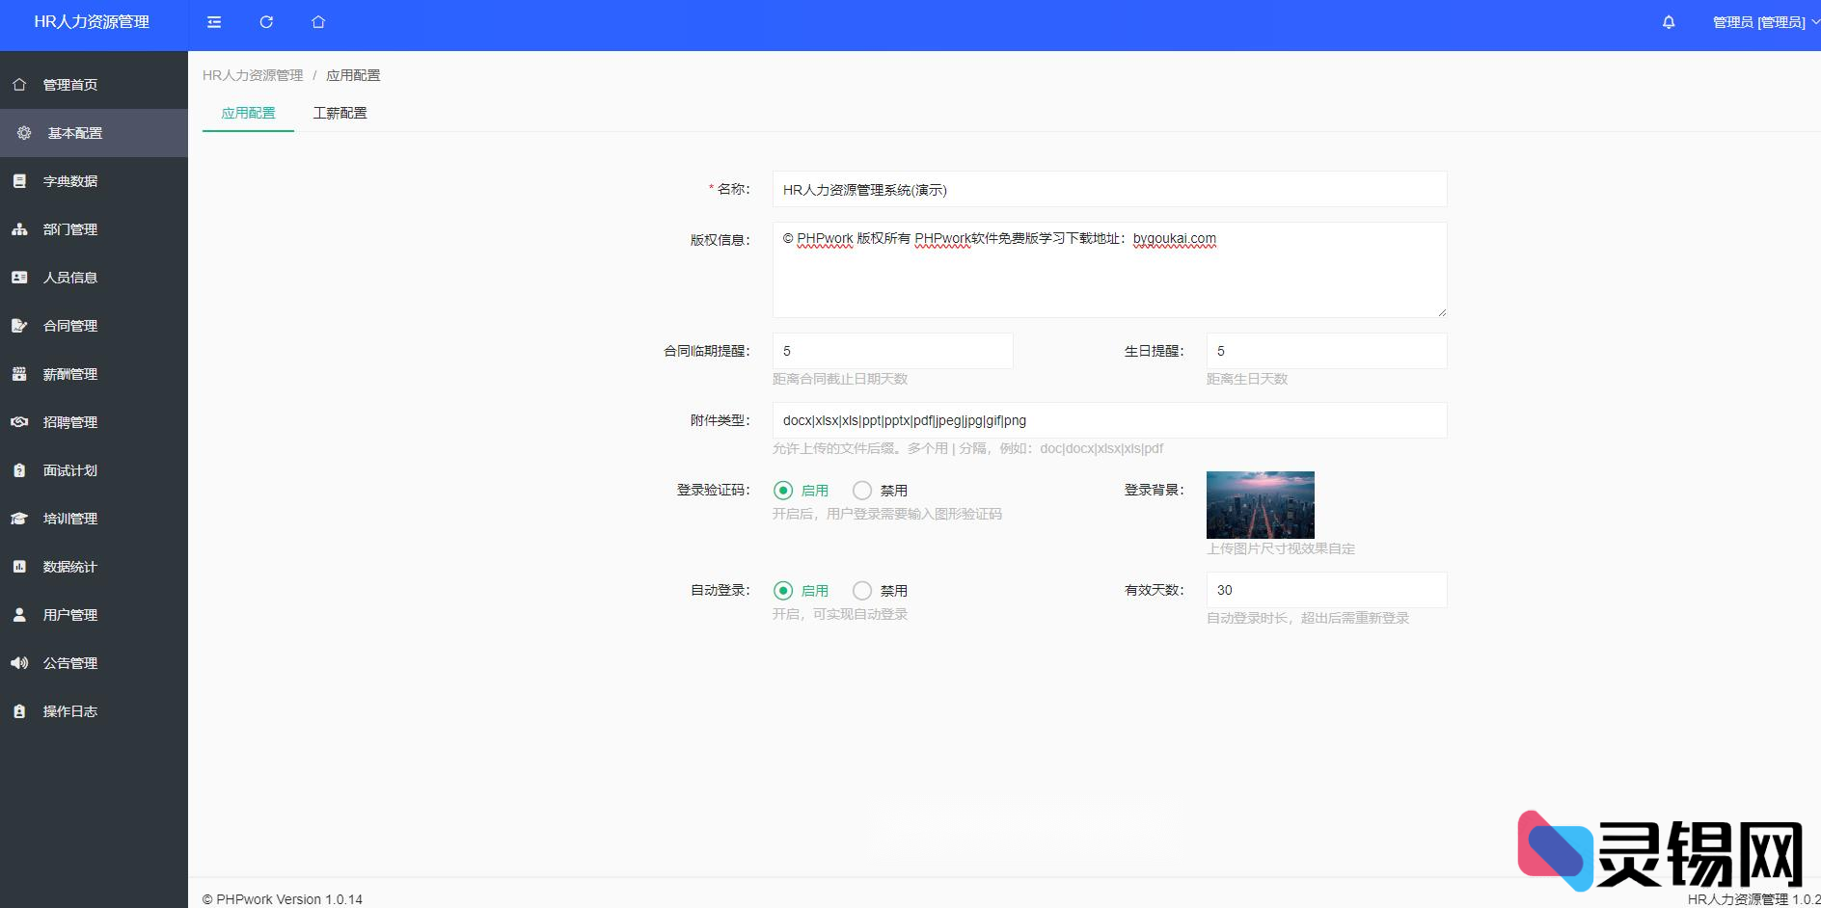Open the 薪酬管理 module
Viewport: 1821px width, 908px height.
click(x=70, y=374)
